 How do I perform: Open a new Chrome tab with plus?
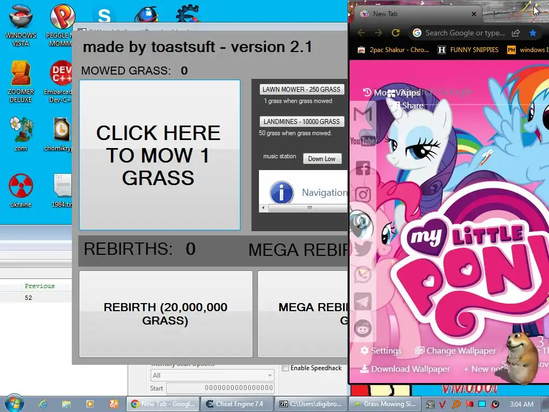click(494, 14)
